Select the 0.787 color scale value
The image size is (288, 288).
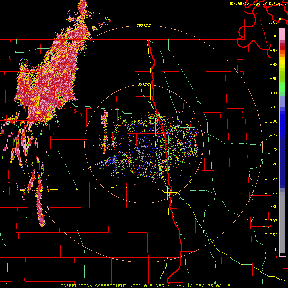click(271, 93)
